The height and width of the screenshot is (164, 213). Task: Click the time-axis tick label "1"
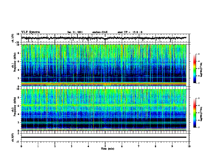[x=38, y=146]
